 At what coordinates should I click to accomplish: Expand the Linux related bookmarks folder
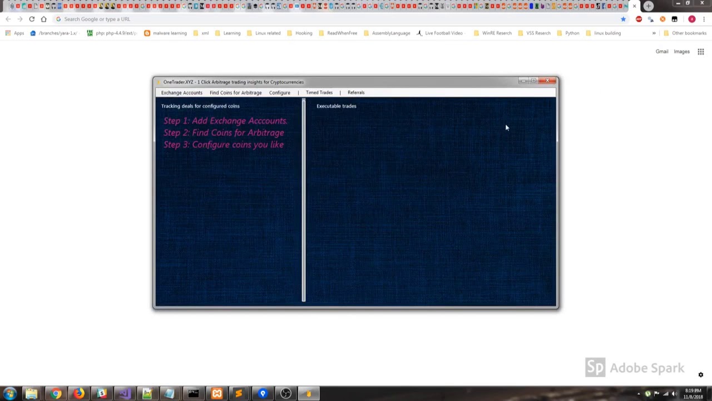tap(264, 33)
